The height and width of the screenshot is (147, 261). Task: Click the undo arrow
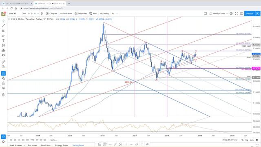click(x=113, y=13)
